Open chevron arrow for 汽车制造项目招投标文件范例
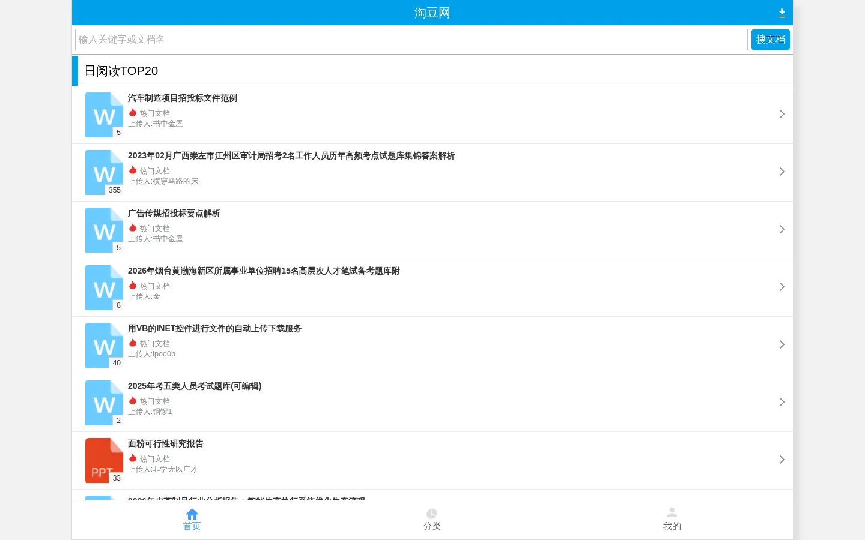Viewport: 865px width, 540px height. pyautogui.click(x=782, y=114)
